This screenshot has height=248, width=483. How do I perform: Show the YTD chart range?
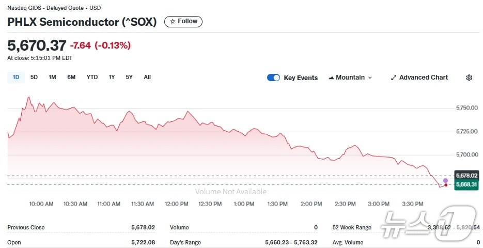(92, 78)
